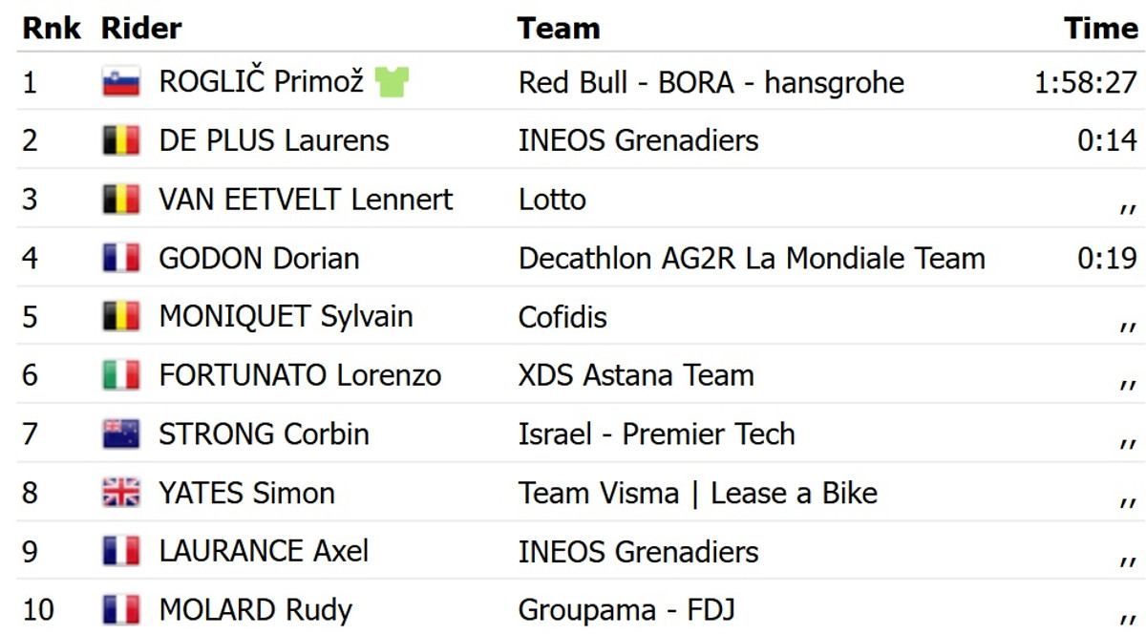Click the Time column header
The image size is (1146, 635).
pos(1101,29)
